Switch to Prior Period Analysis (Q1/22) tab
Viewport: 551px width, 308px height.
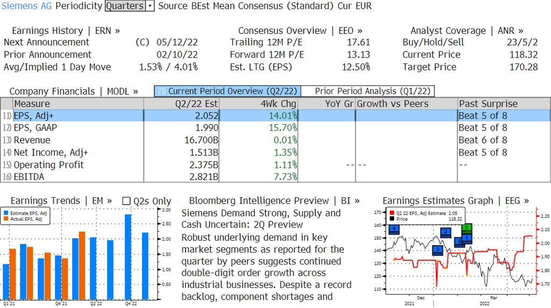[x=368, y=91]
